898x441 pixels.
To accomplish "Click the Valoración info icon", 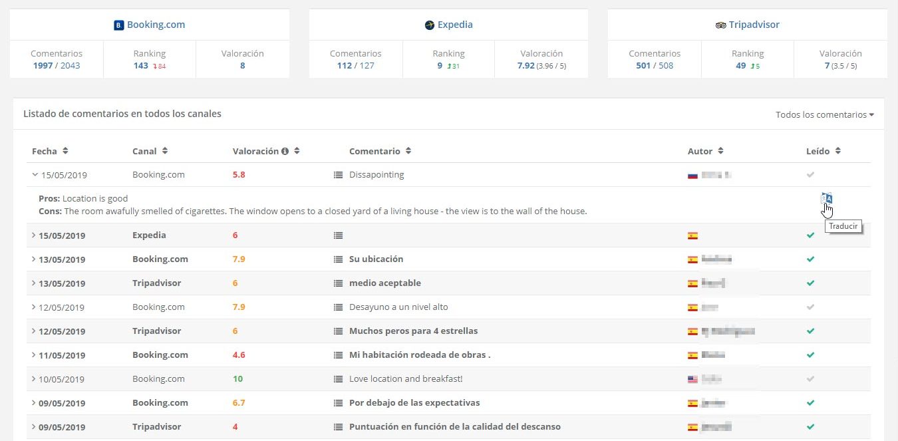I will click(x=285, y=151).
